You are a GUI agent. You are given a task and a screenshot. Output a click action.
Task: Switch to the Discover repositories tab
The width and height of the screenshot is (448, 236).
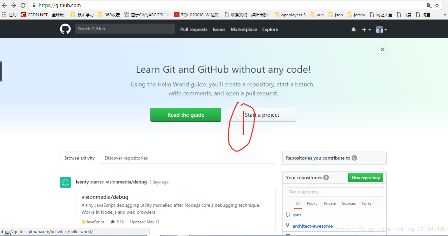(x=126, y=158)
